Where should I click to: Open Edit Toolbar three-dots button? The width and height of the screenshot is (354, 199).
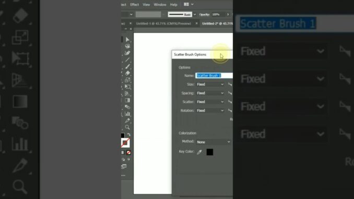click(123, 175)
